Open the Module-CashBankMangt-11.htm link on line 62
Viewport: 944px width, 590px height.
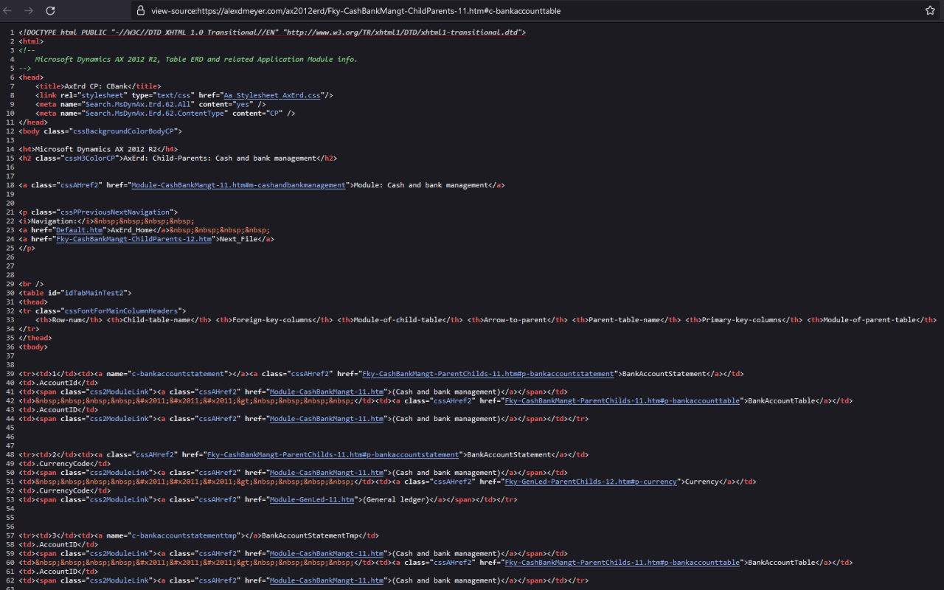point(327,580)
